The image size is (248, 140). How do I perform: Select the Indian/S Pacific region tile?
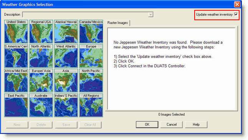pos(66,105)
